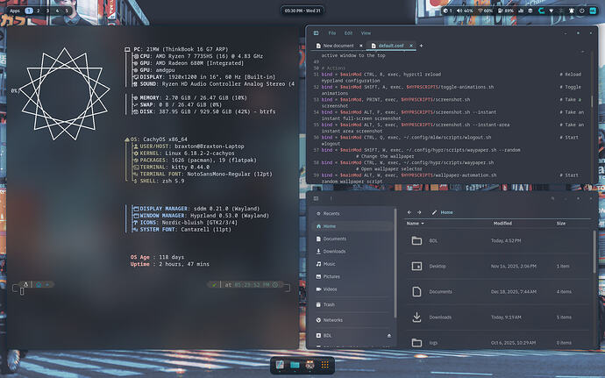Click the updates count icon showing 1
This screenshot has height=378, width=605.
coord(447,11)
